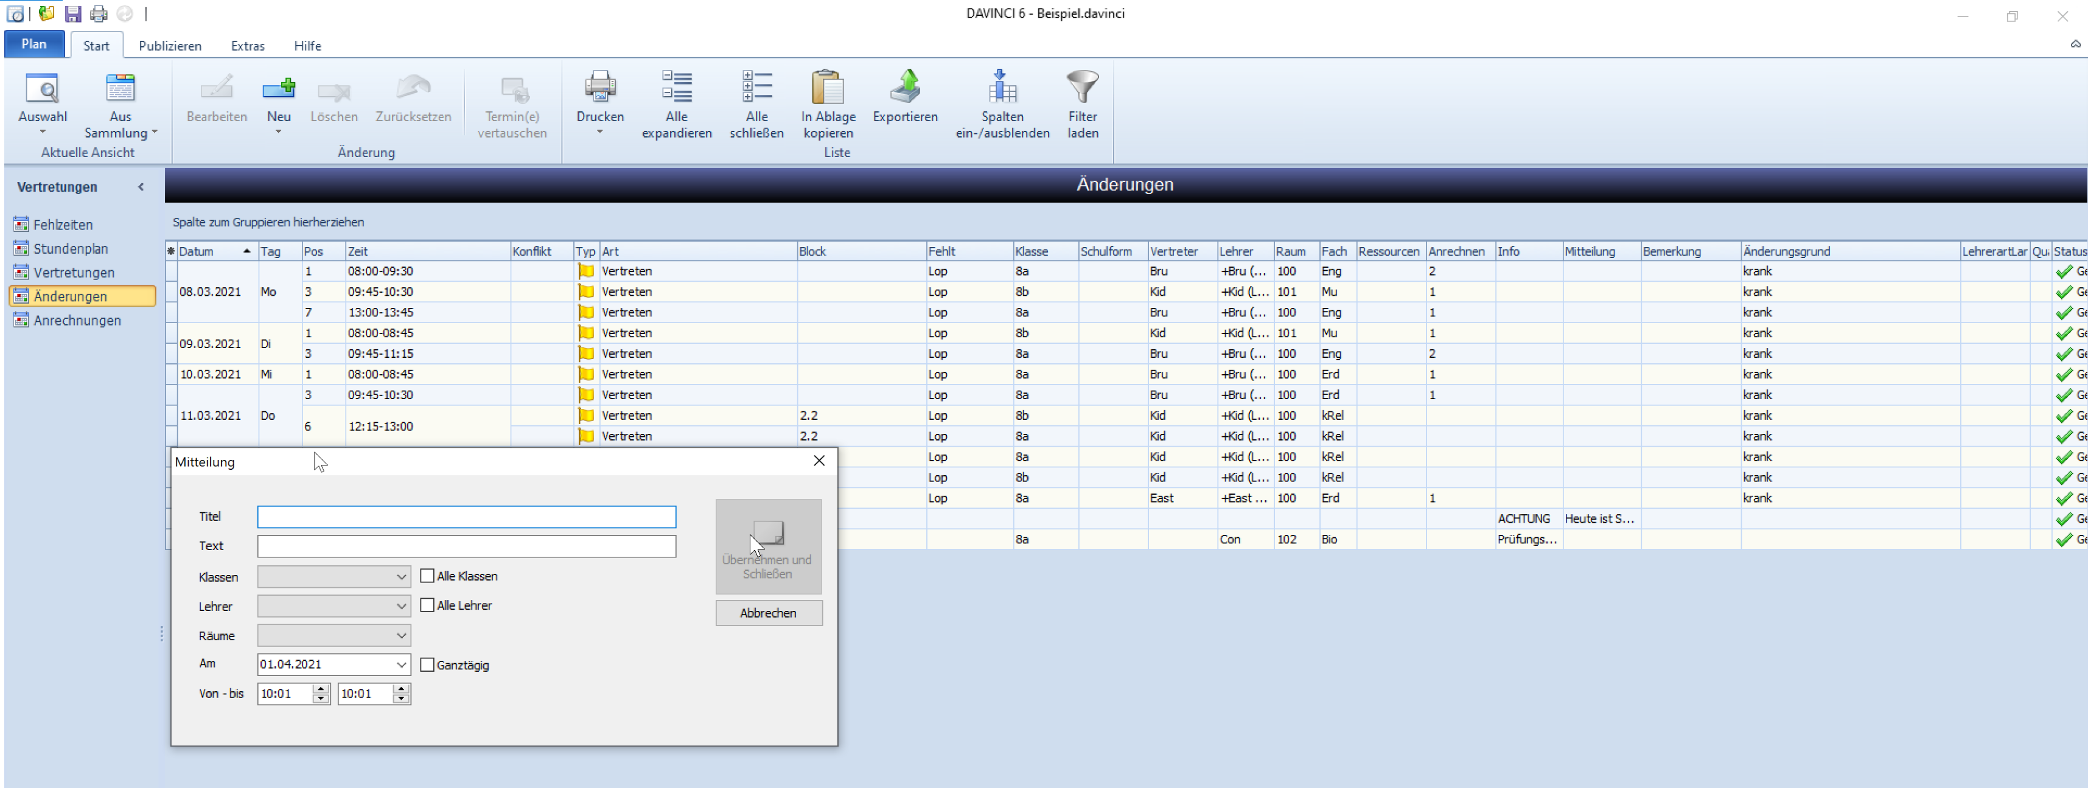The image size is (2088, 788).
Task: Click the quick-access print icon
Action: [99, 14]
